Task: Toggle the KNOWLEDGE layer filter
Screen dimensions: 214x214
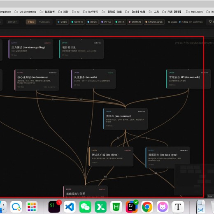Action: tap(154, 22)
